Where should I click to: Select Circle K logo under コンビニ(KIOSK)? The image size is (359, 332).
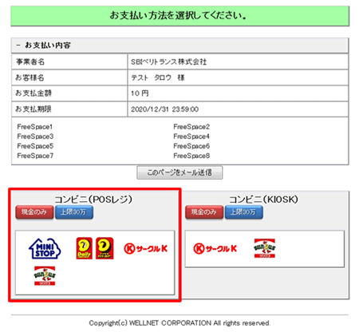215,249
